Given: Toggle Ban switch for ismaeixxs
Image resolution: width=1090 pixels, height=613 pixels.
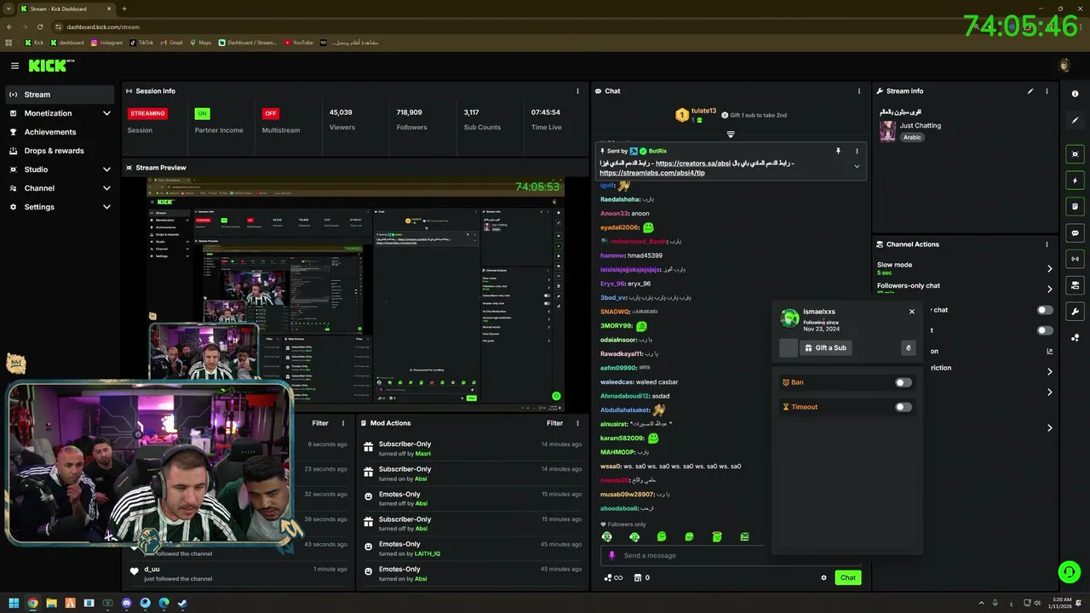Looking at the screenshot, I should [x=904, y=382].
